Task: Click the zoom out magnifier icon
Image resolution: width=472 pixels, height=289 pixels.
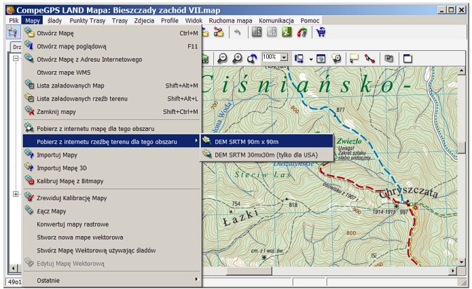Action: coord(222,58)
